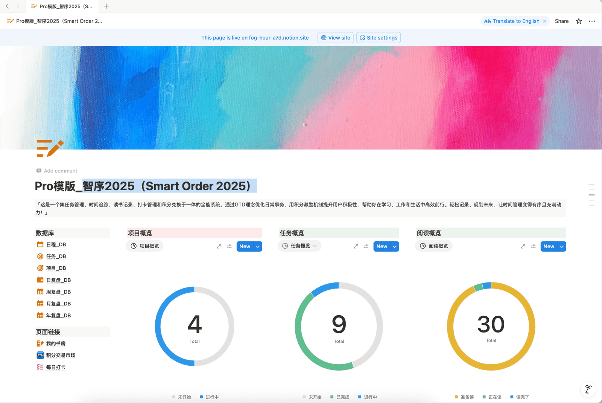Open a new tab with the plus icon

(106, 6)
